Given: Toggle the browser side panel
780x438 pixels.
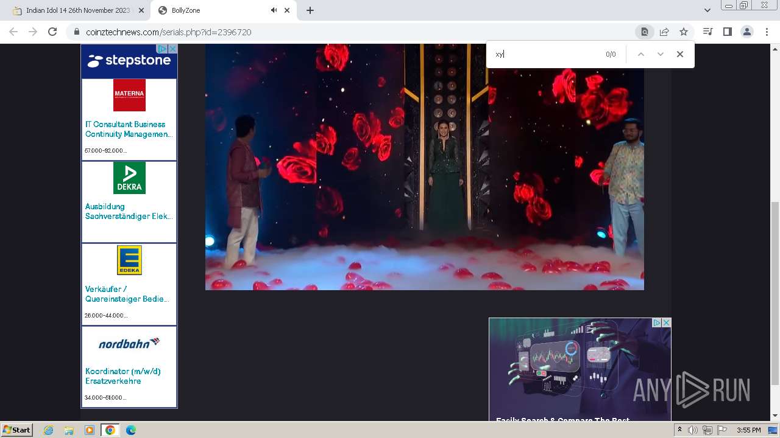Looking at the screenshot, I should point(727,32).
